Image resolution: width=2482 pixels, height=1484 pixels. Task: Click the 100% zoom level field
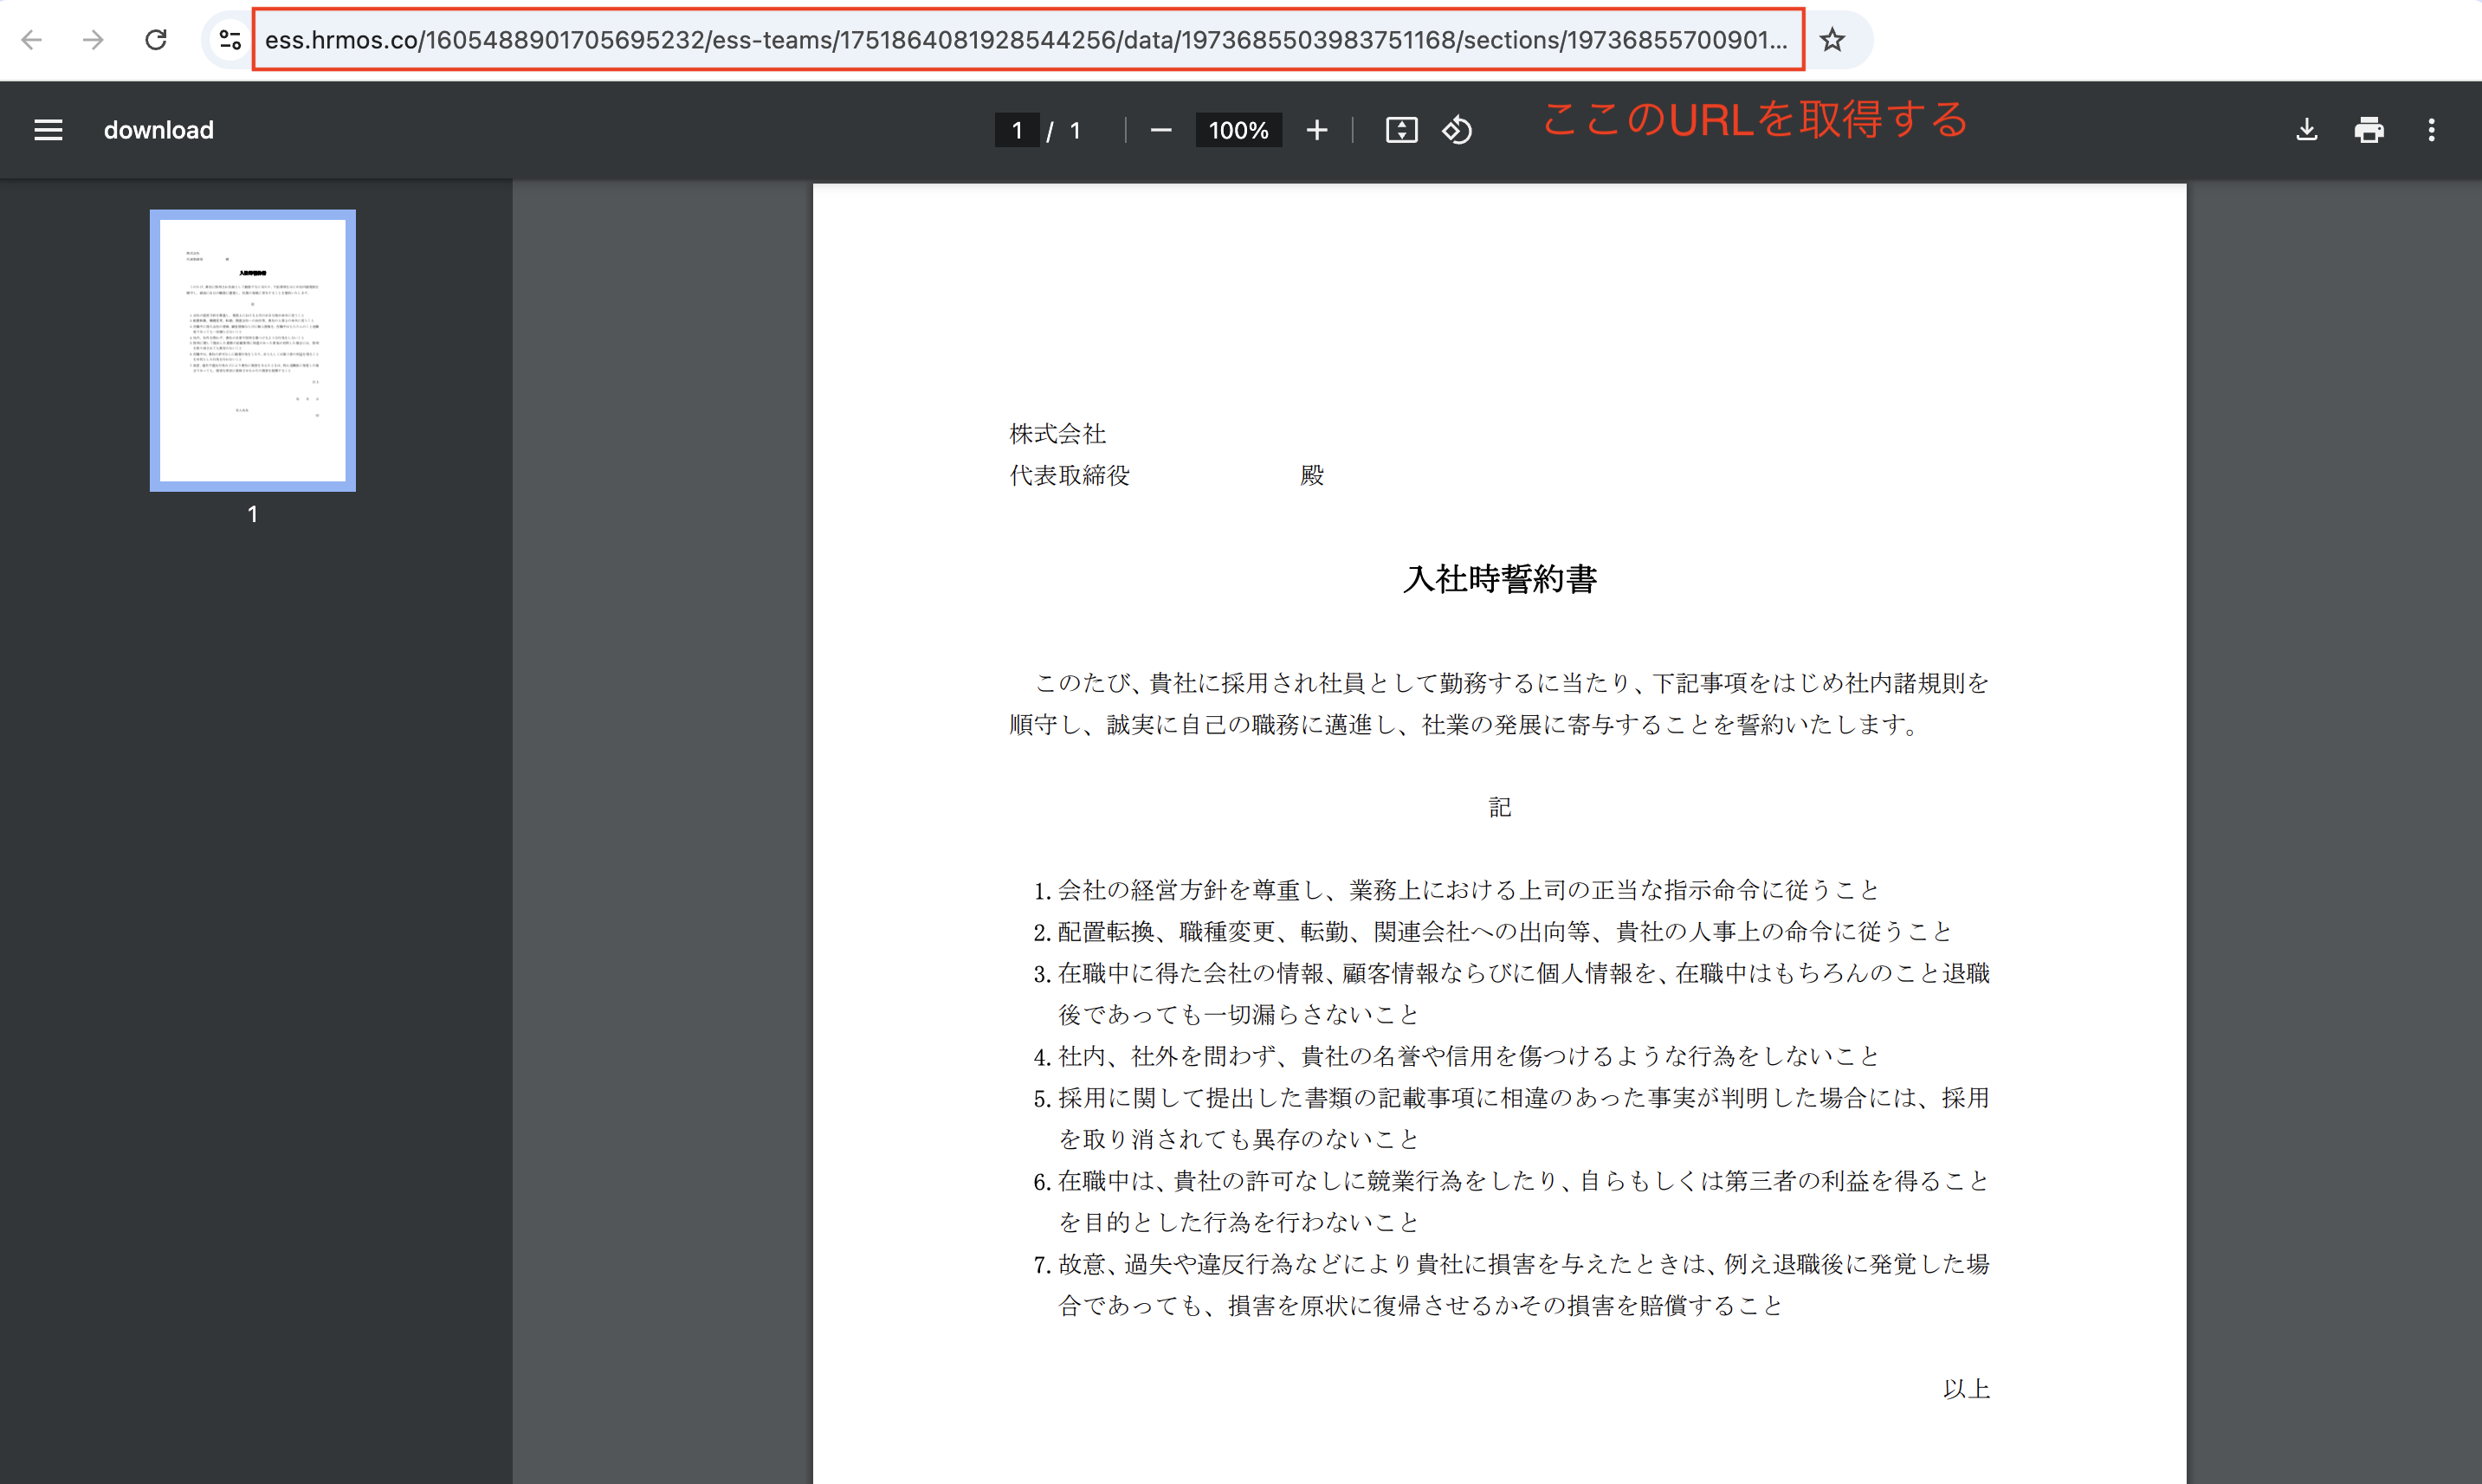[1238, 130]
